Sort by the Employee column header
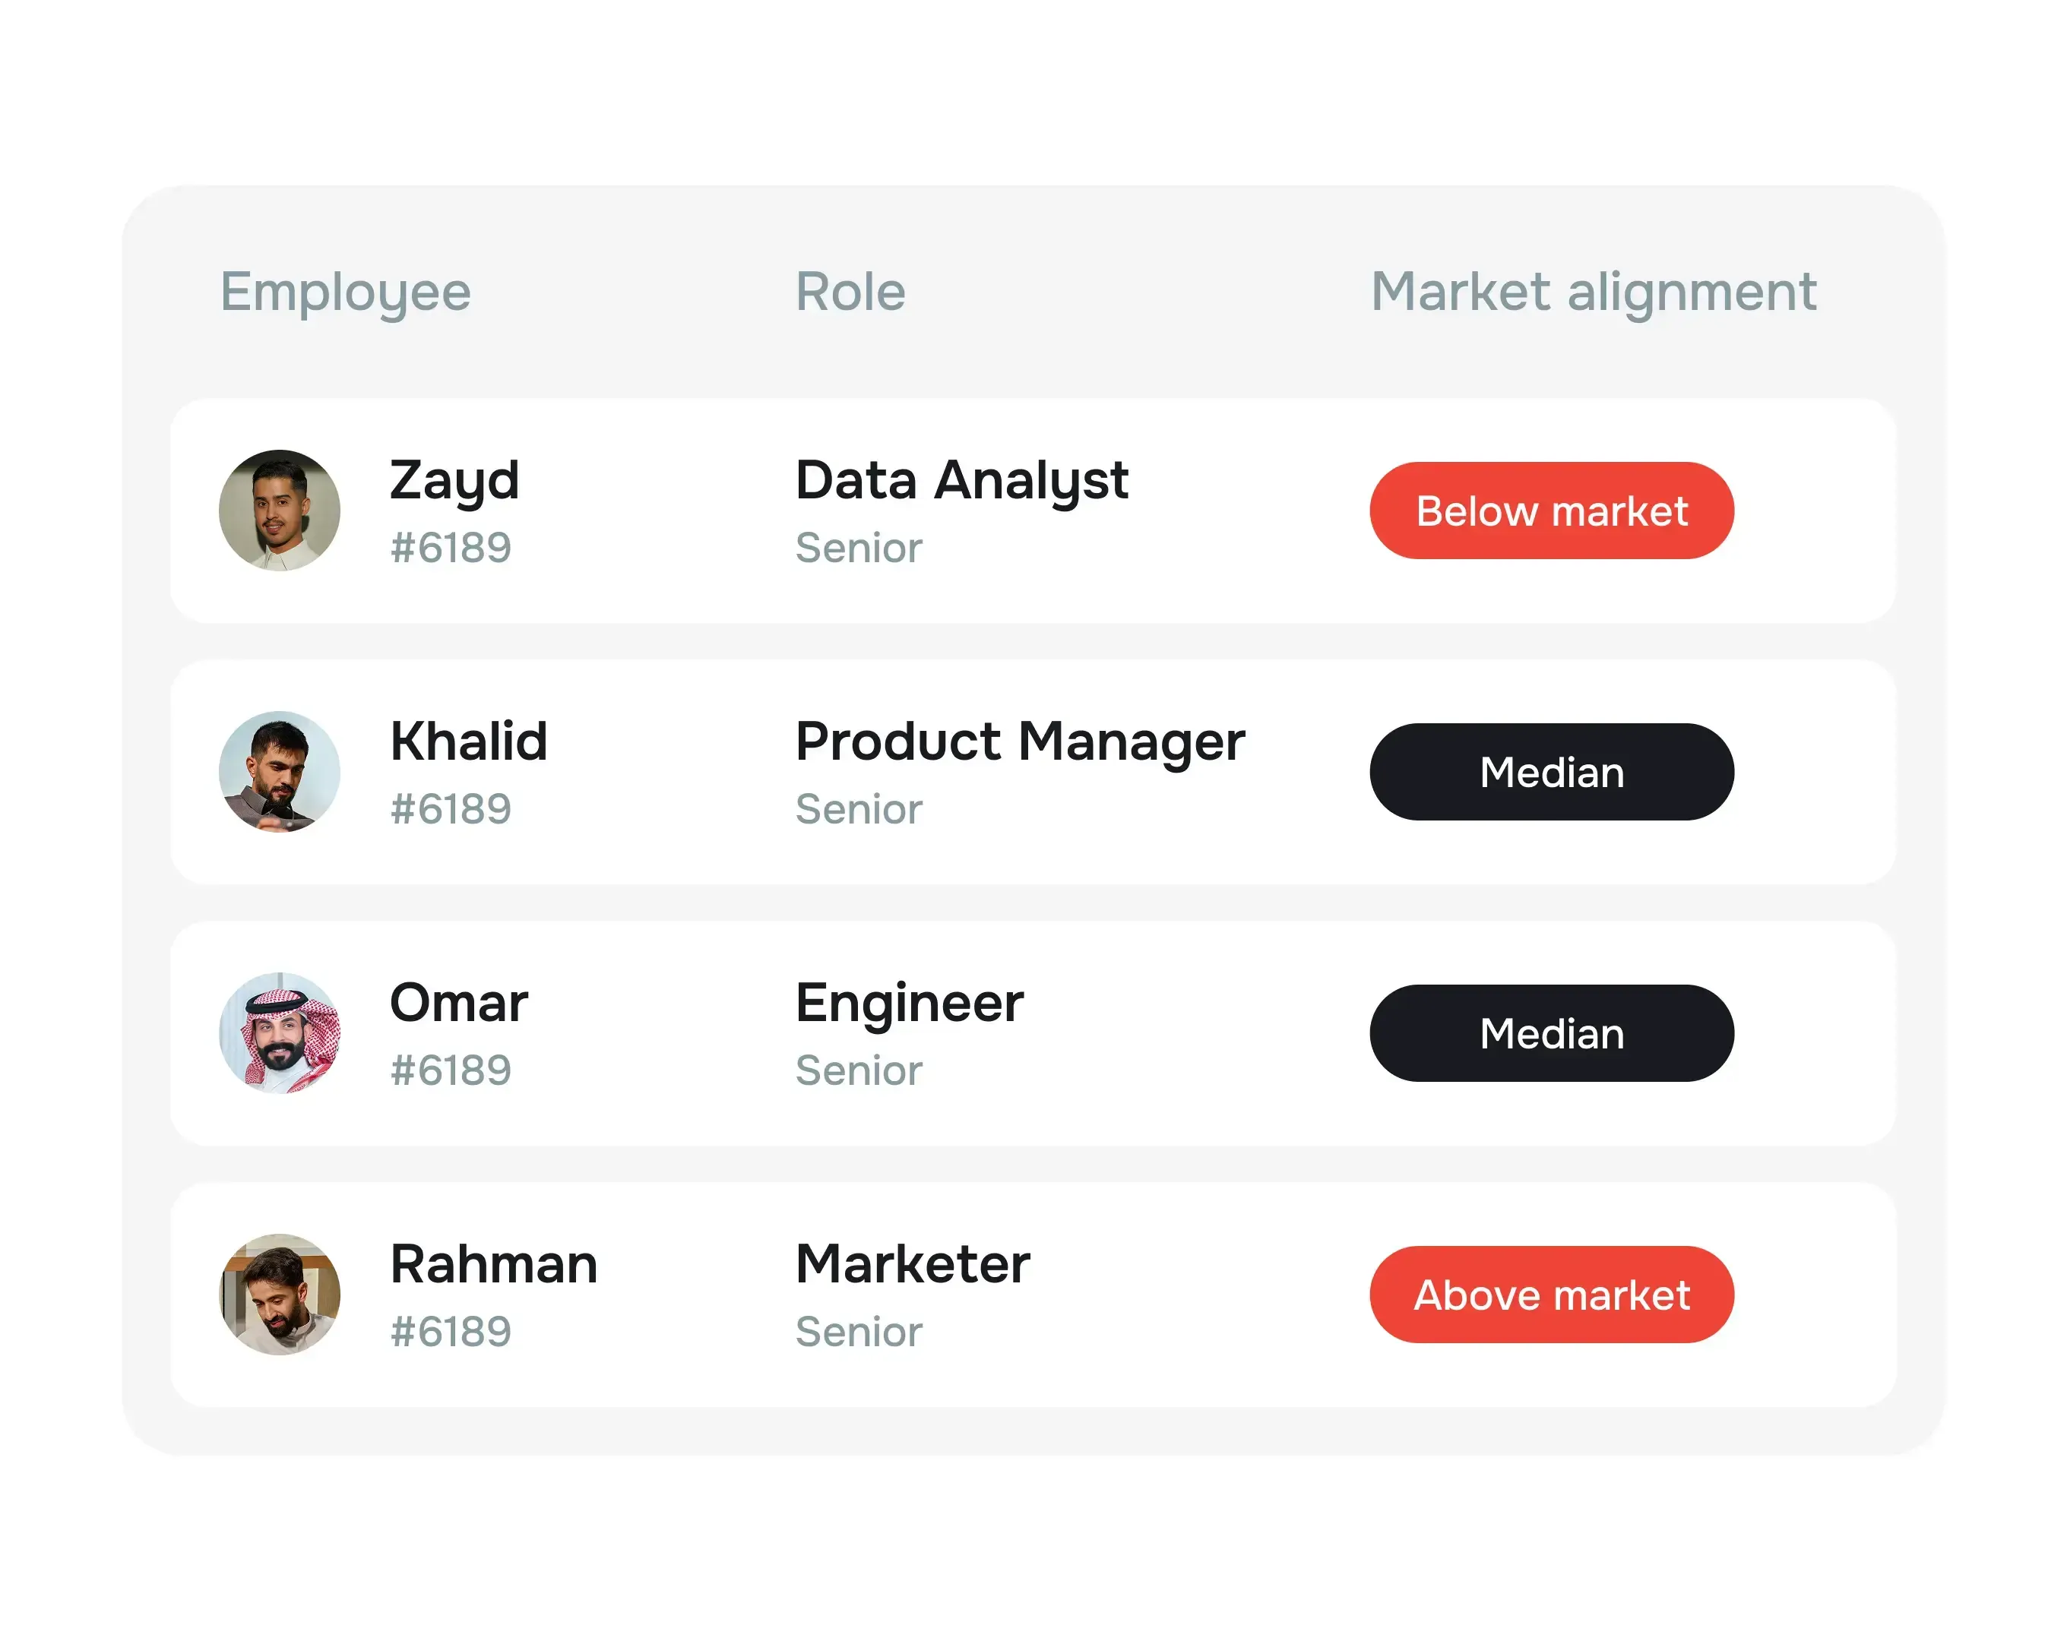The height and width of the screenshot is (1641, 2067). [x=345, y=292]
